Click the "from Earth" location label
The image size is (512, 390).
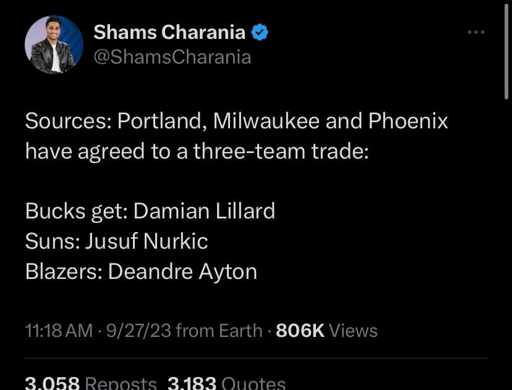pos(219,331)
